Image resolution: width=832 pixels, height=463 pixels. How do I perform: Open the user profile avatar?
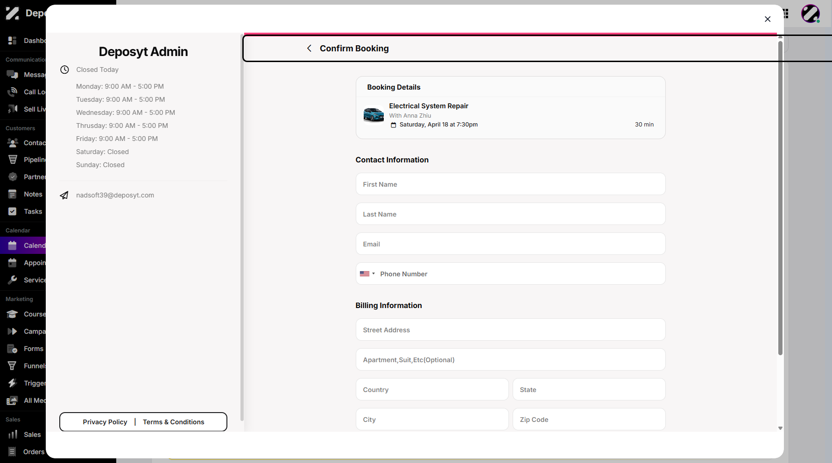[x=811, y=14]
